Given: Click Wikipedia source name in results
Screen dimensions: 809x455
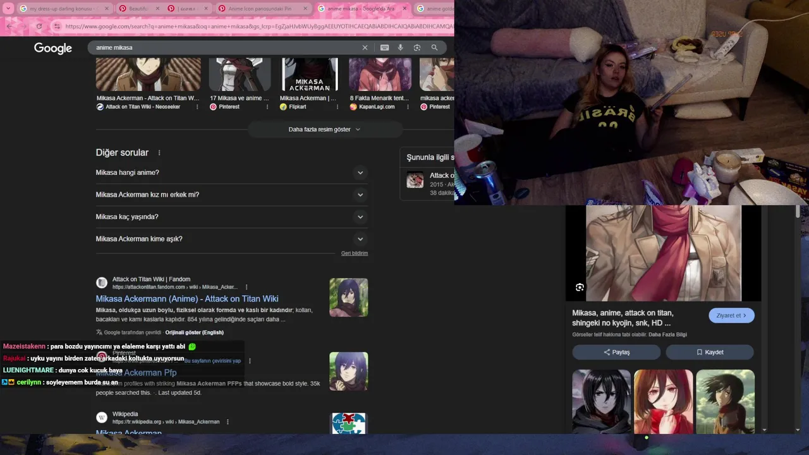Looking at the screenshot, I should (125, 415).
